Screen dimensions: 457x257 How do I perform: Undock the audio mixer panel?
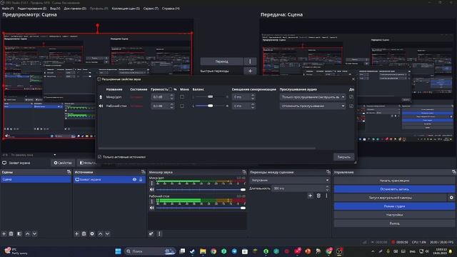pyautogui.click(x=244, y=172)
